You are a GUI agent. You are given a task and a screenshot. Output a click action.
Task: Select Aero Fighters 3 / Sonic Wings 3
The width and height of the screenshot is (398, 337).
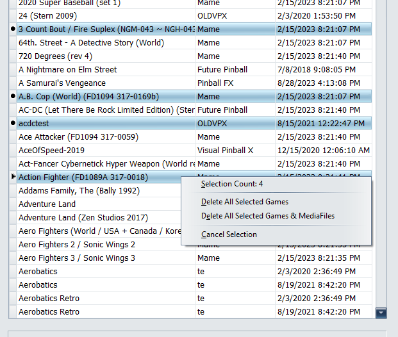click(x=77, y=258)
